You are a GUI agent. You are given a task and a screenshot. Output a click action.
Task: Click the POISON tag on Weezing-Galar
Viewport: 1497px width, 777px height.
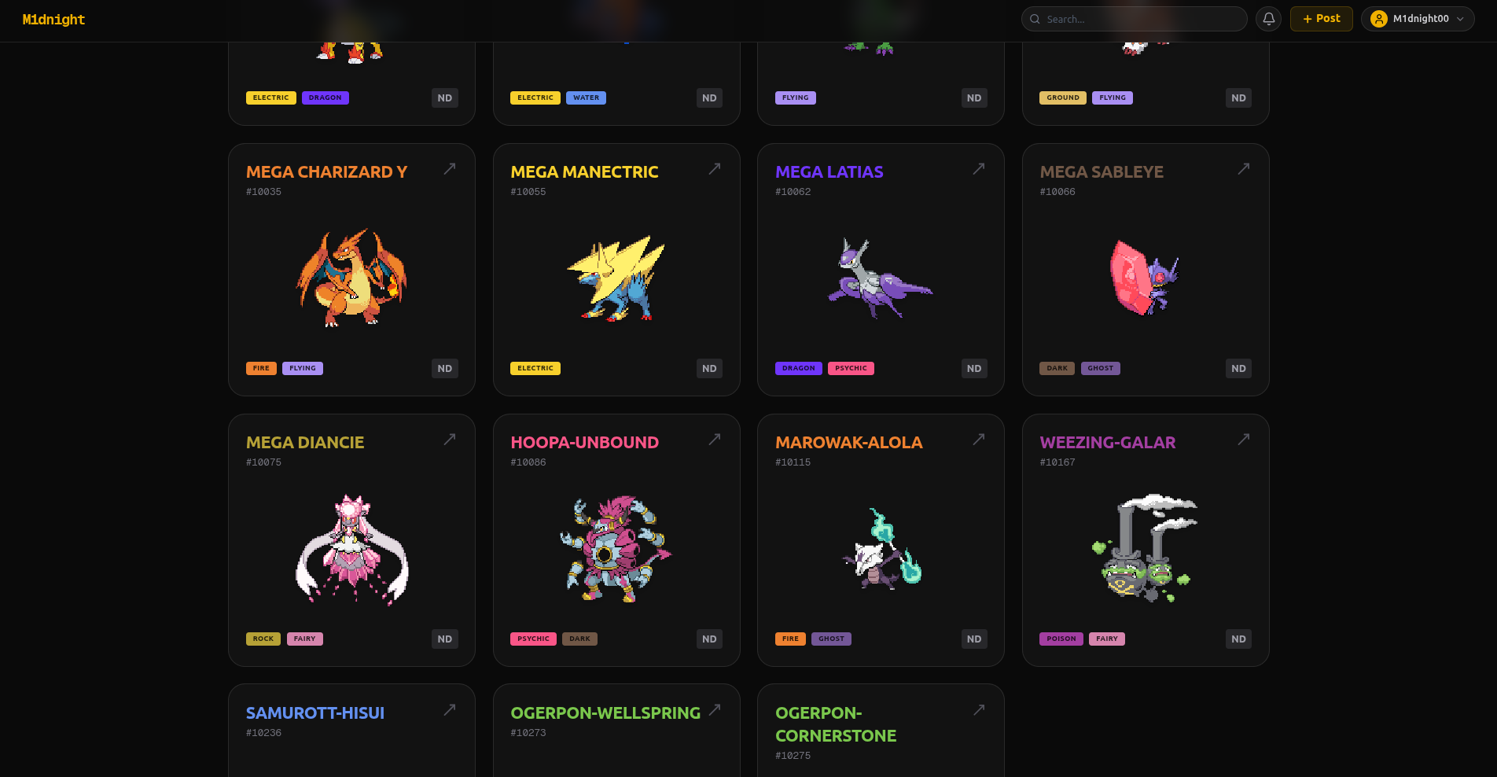1061,639
